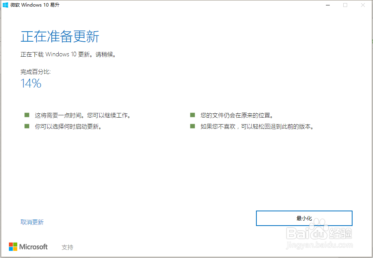The image size is (373, 258).
Task: Click green bullet beside 这将需要一点时间
Action: 27,115
